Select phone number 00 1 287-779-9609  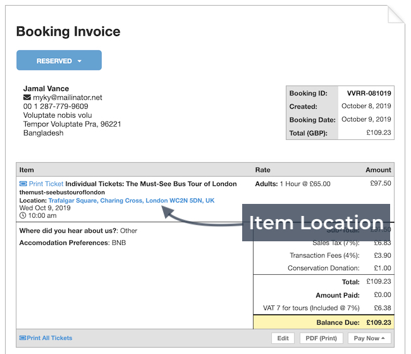(56, 106)
